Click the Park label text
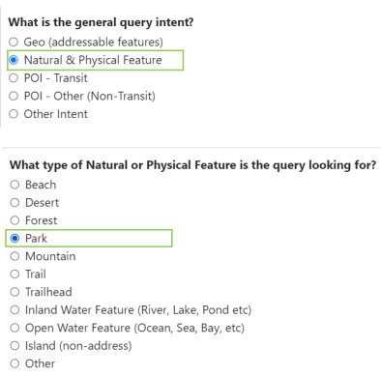The height and width of the screenshot is (376, 381). [x=36, y=239]
